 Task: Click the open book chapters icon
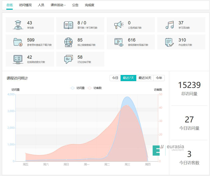pos(68,25)
